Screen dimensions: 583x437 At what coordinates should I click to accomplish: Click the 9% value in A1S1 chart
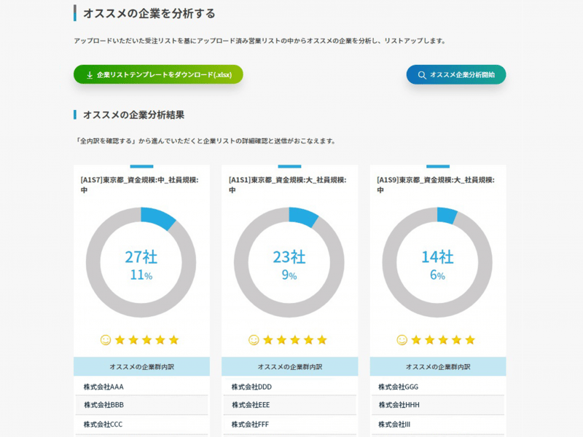coord(289,275)
